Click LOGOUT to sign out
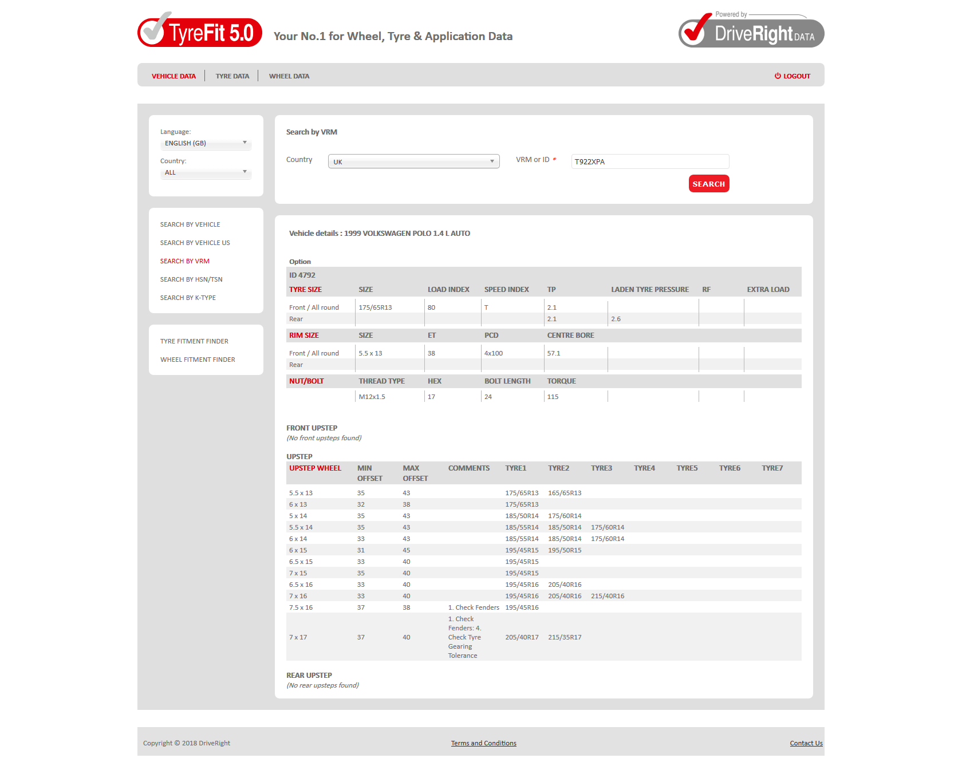The image size is (962, 758). point(797,76)
